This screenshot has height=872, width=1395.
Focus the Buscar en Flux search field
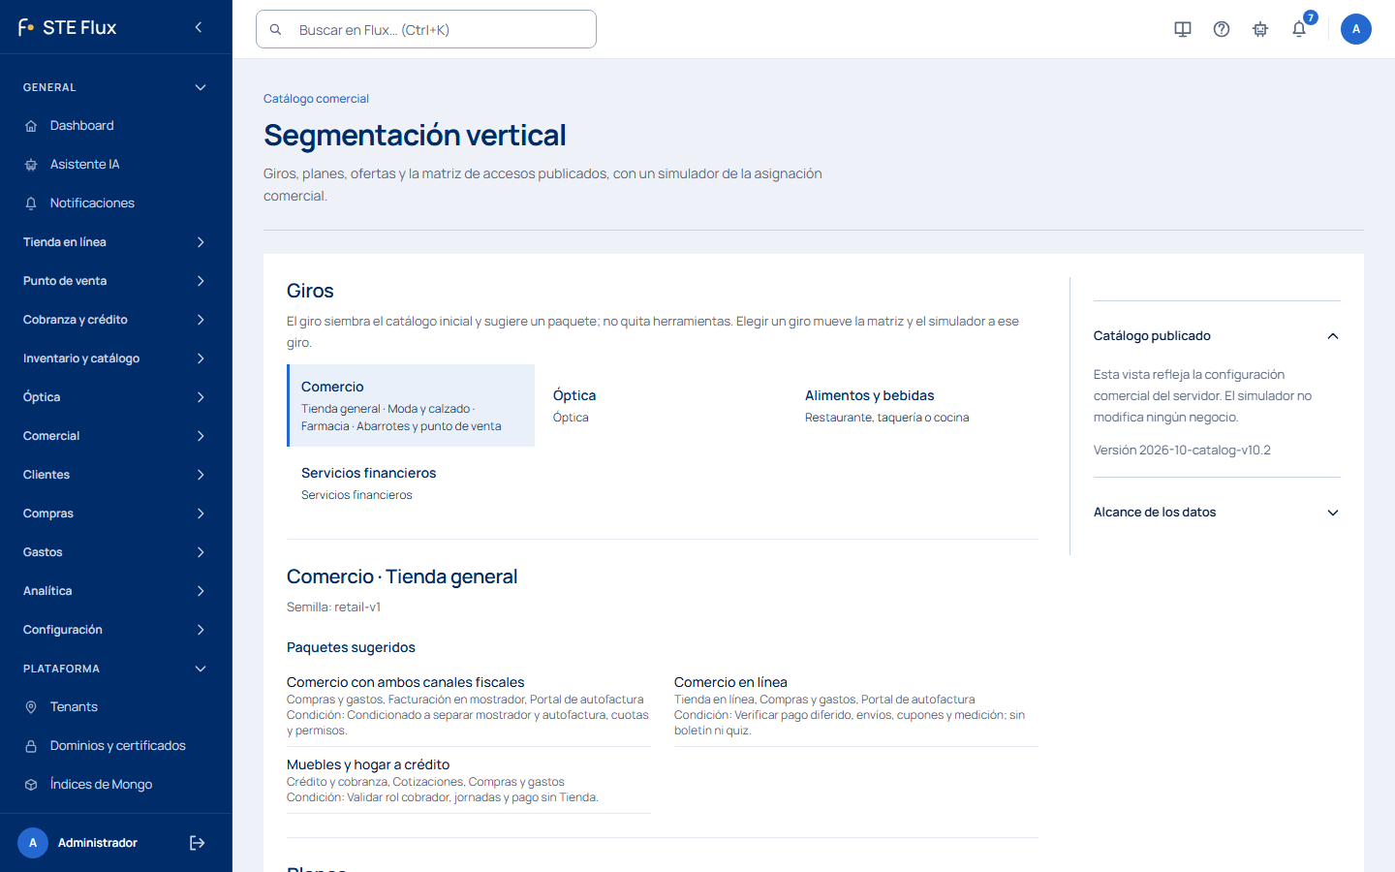426,29
